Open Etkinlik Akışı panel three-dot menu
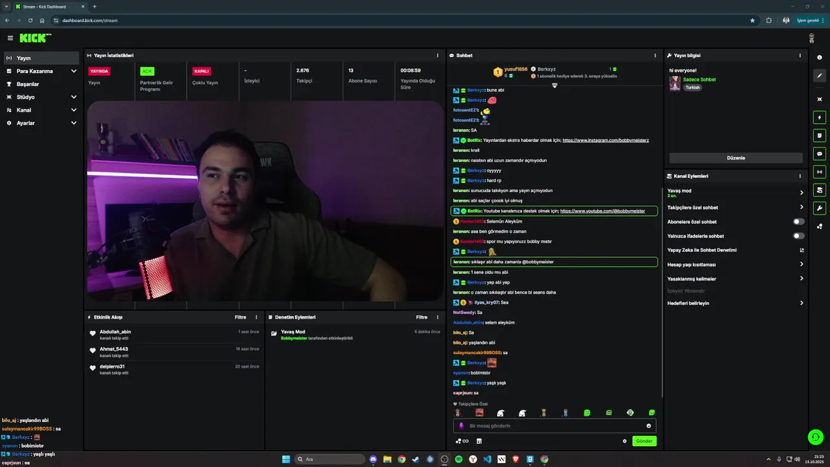 pos(256,317)
